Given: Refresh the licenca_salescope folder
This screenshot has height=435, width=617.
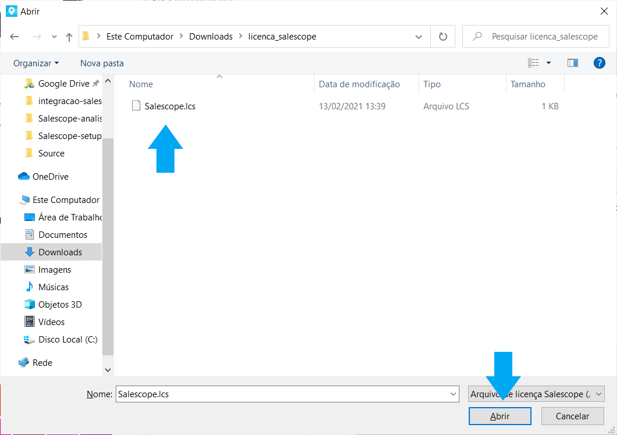Looking at the screenshot, I should (443, 37).
